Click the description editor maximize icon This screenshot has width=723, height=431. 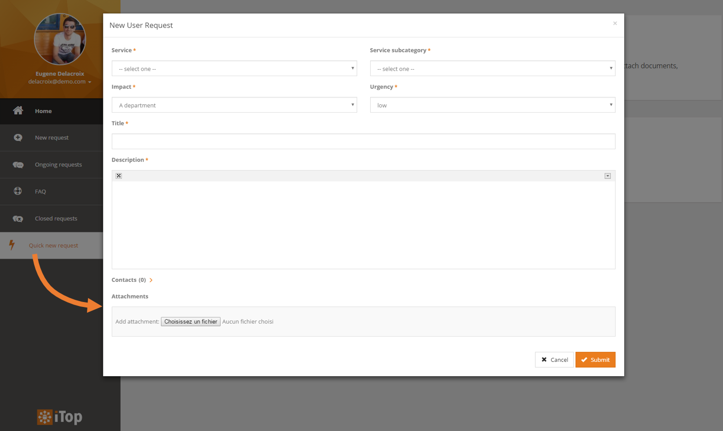pyautogui.click(x=119, y=176)
